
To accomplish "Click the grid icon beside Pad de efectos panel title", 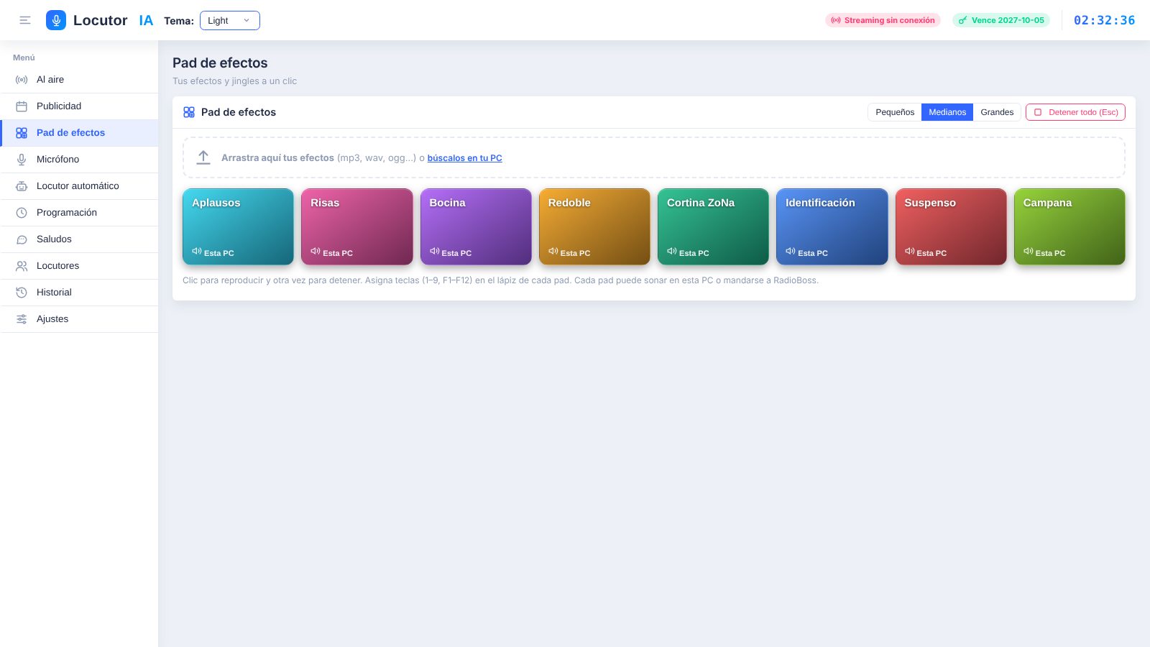I will pos(189,112).
